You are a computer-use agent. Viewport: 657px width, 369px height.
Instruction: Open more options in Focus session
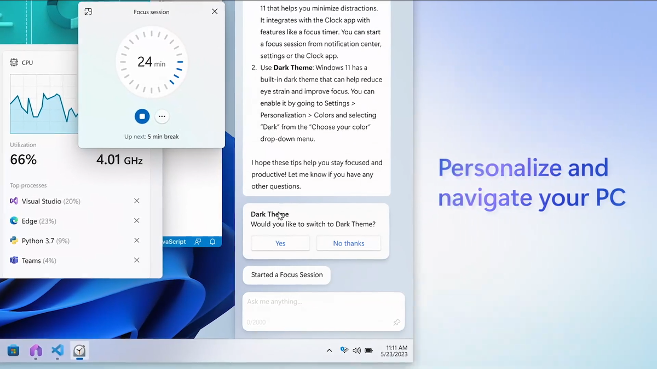(162, 116)
